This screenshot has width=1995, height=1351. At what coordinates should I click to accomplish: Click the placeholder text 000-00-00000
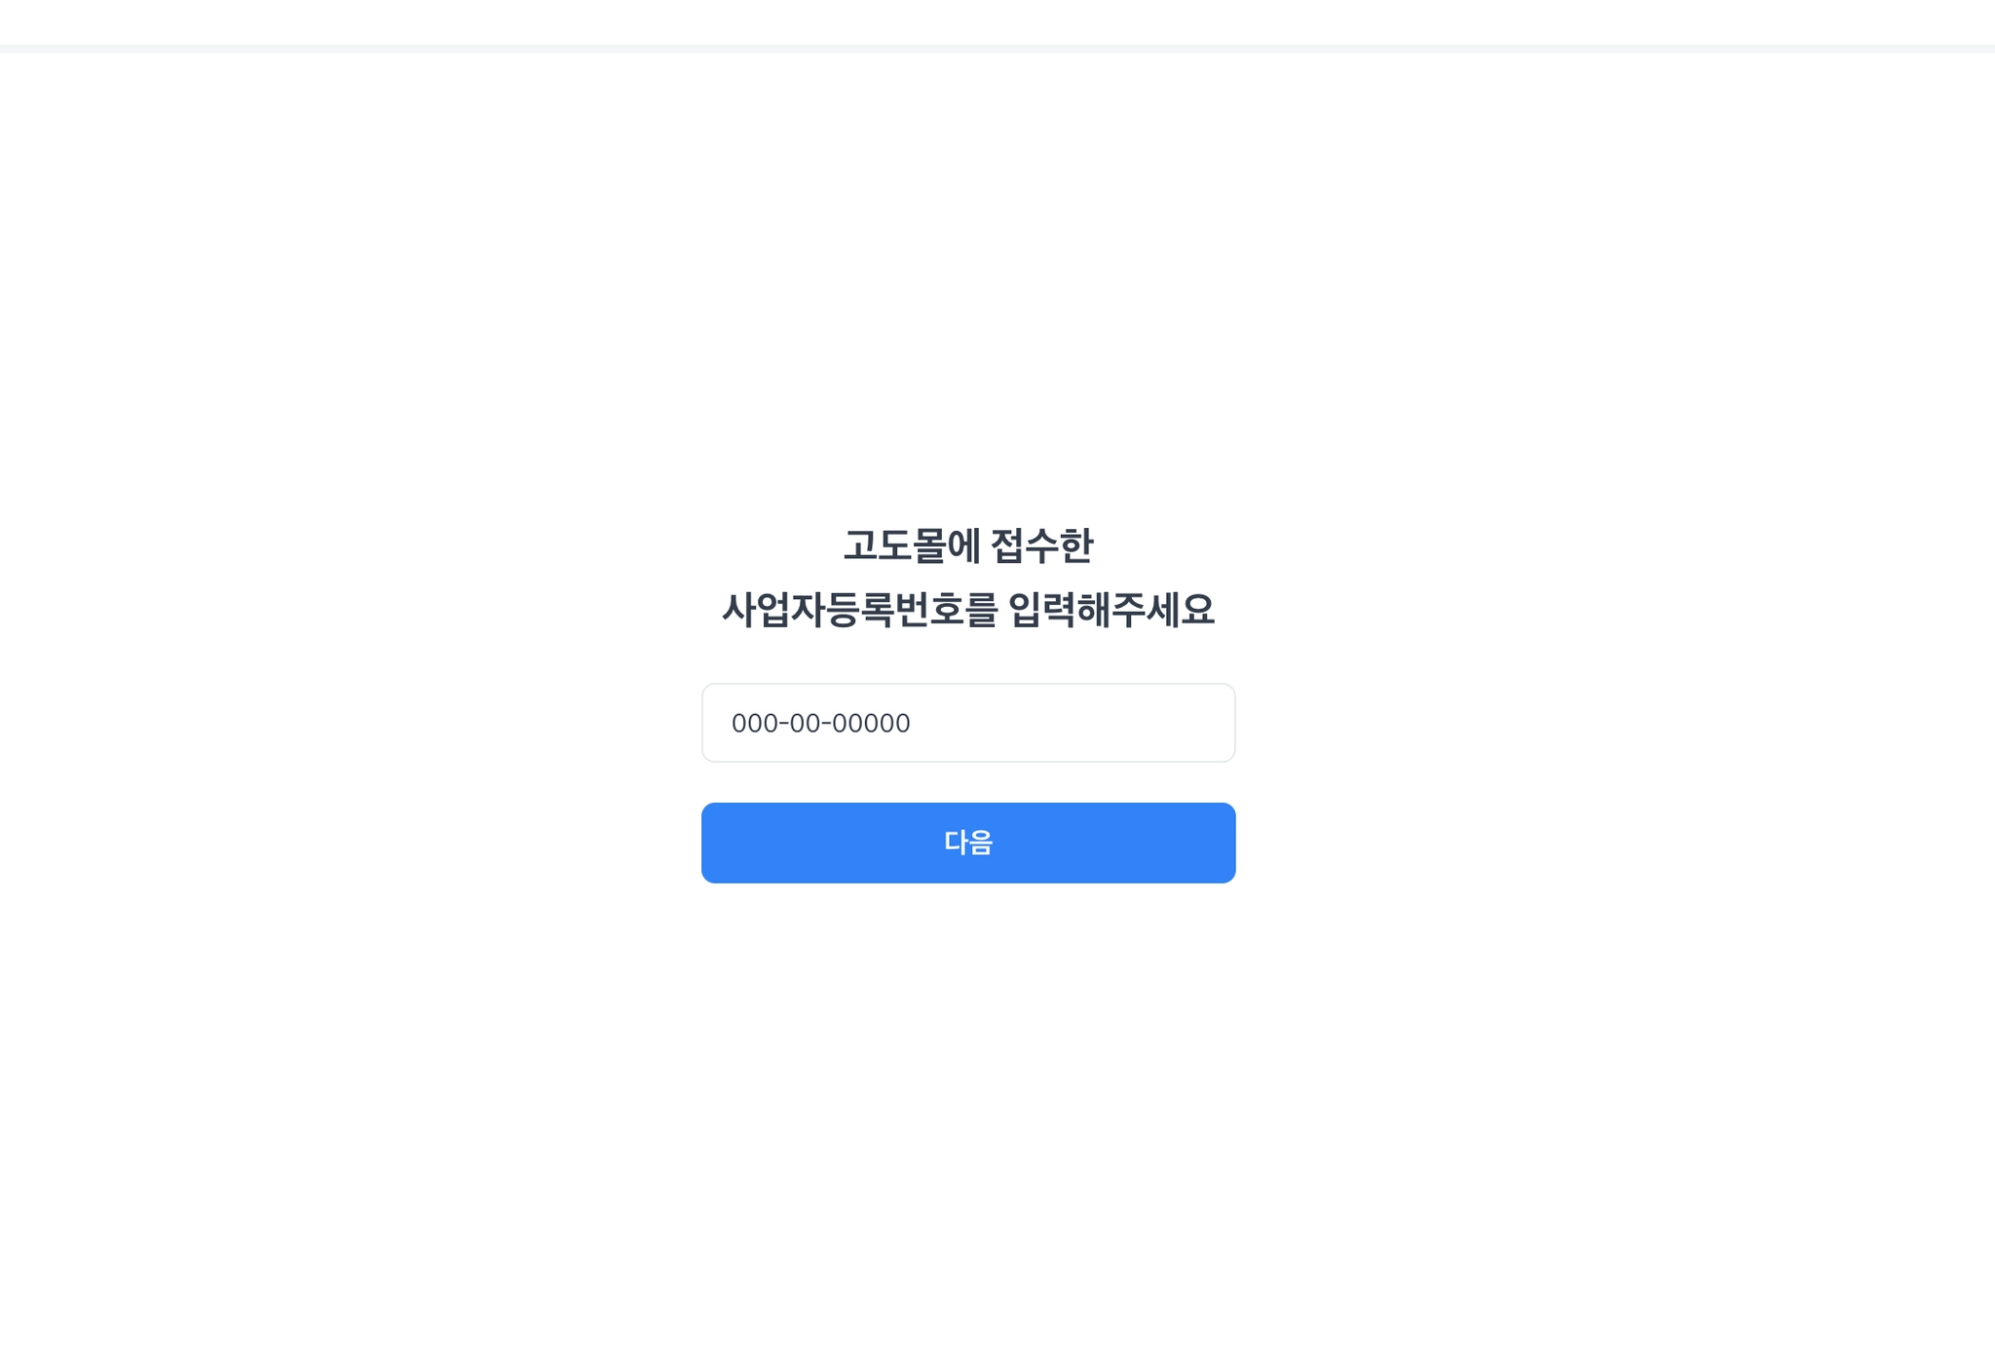click(821, 723)
